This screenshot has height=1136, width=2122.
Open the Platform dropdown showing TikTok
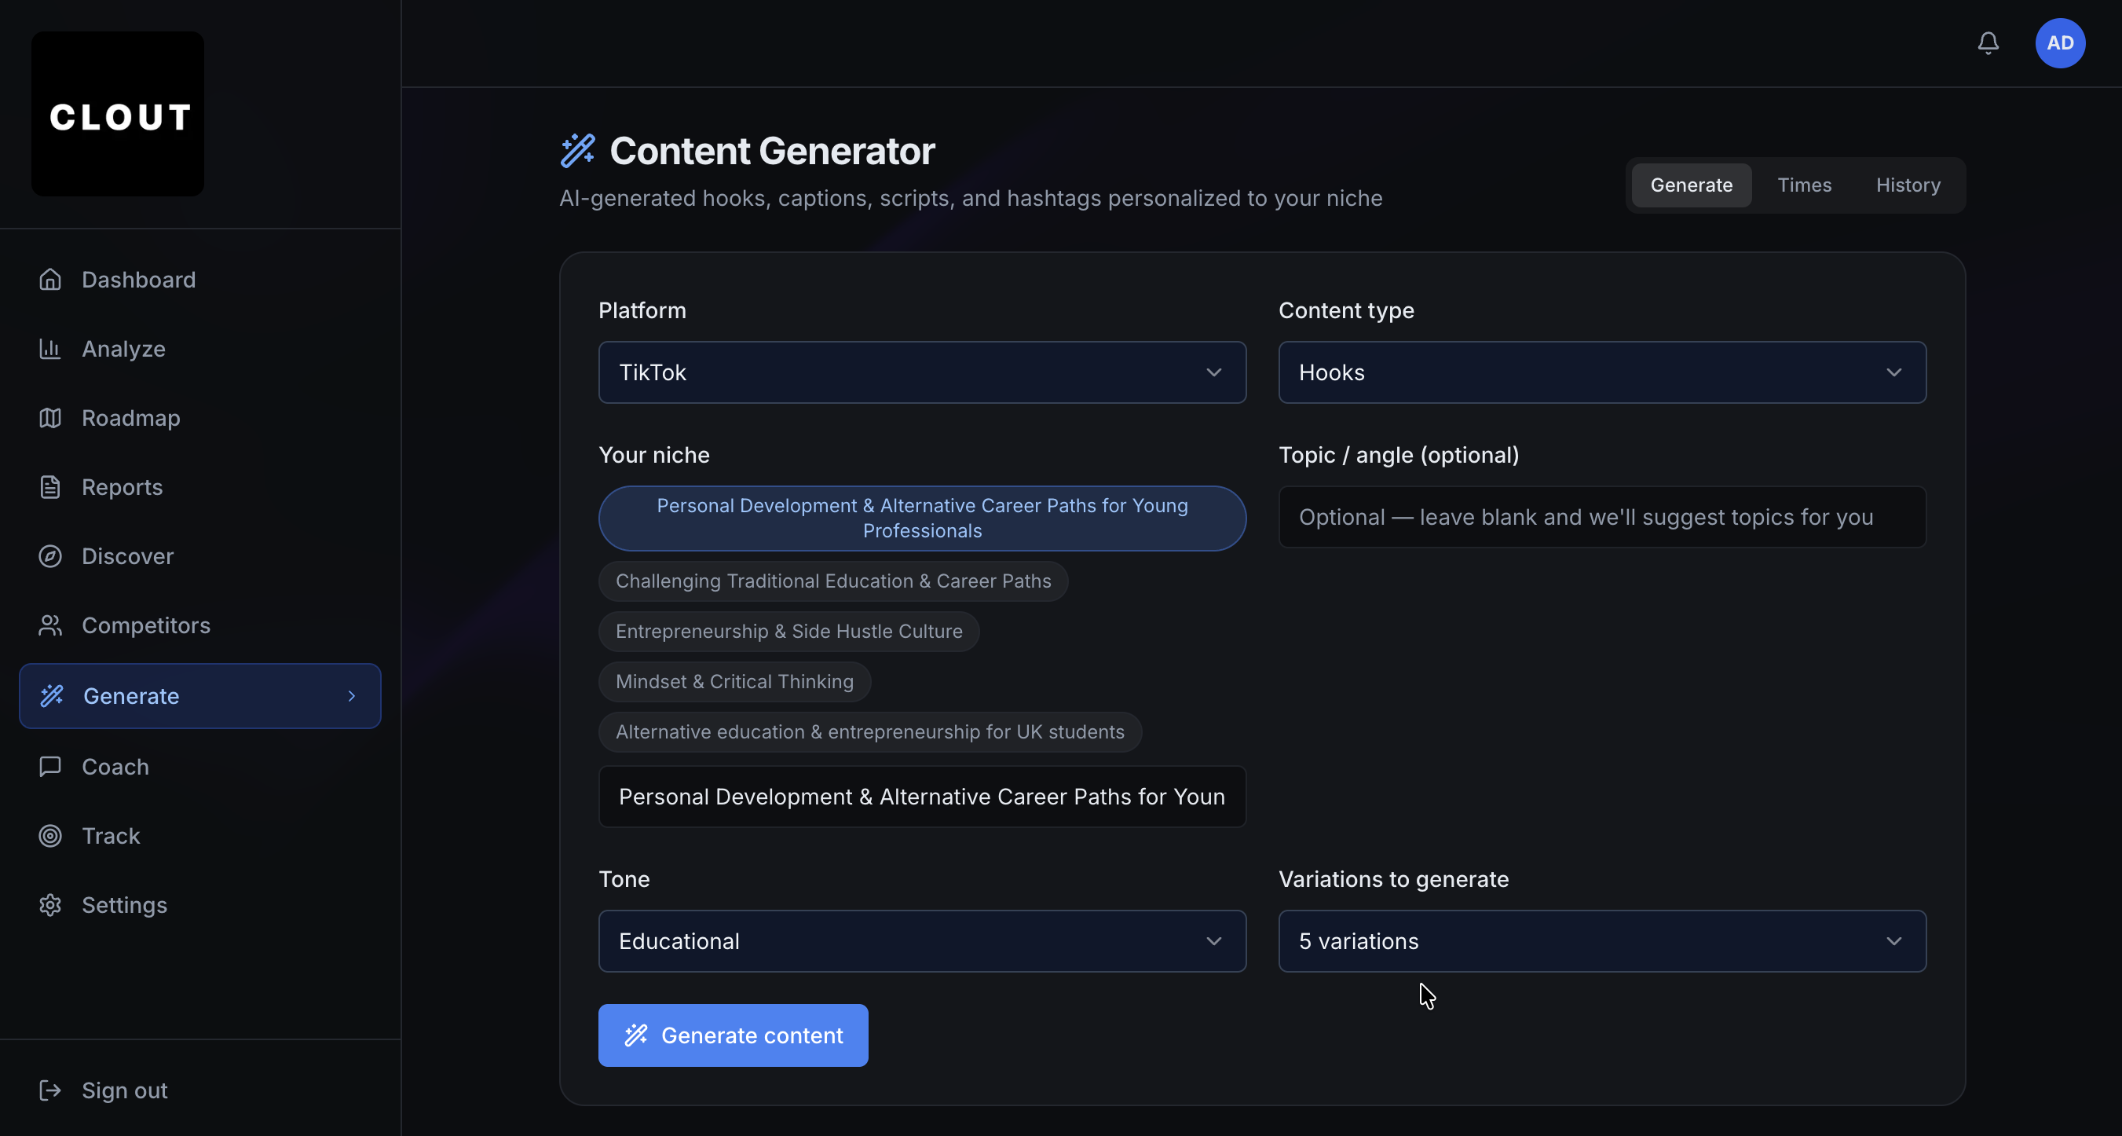(x=921, y=372)
